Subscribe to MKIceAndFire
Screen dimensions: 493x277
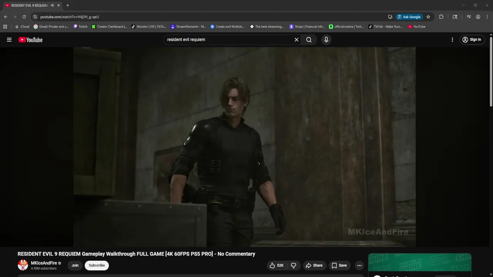click(x=97, y=265)
